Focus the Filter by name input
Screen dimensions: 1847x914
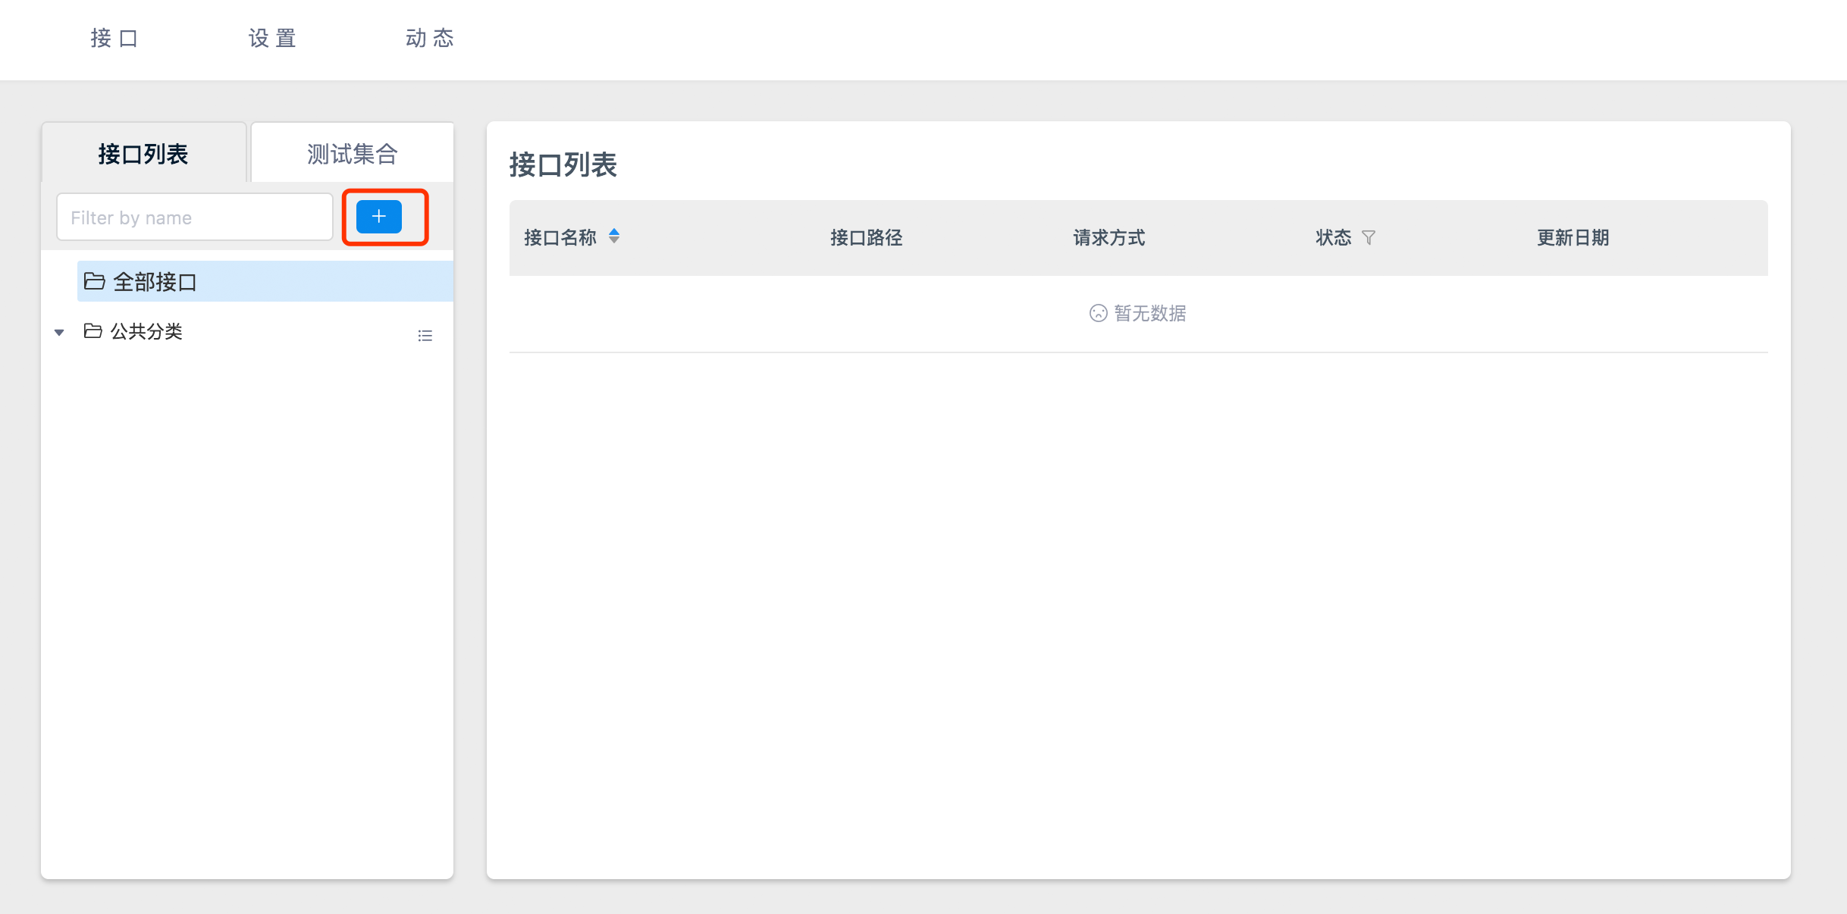point(194,218)
